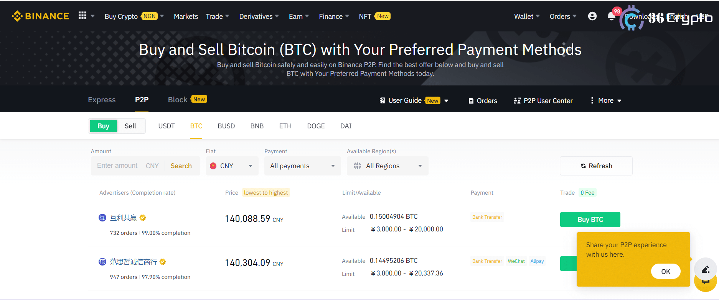Click the 0 Fee tag
The width and height of the screenshot is (719, 300).
point(587,193)
